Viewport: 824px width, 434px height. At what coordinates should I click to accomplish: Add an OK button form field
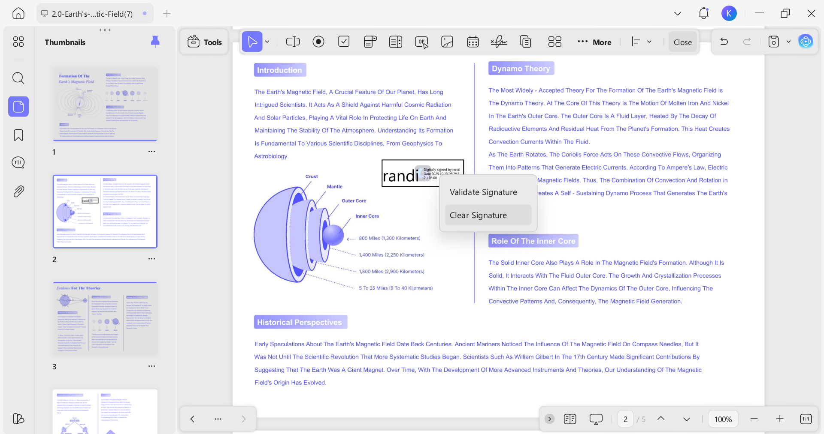click(421, 42)
